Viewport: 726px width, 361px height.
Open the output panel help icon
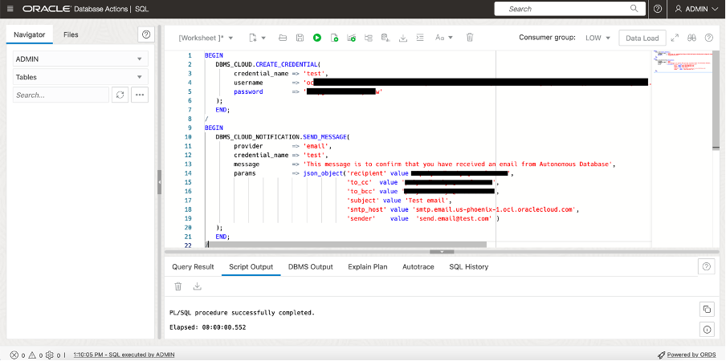click(x=706, y=266)
